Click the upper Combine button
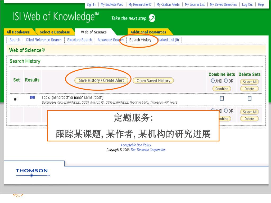The width and height of the screenshot is (271, 203). [x=222, y=89]
